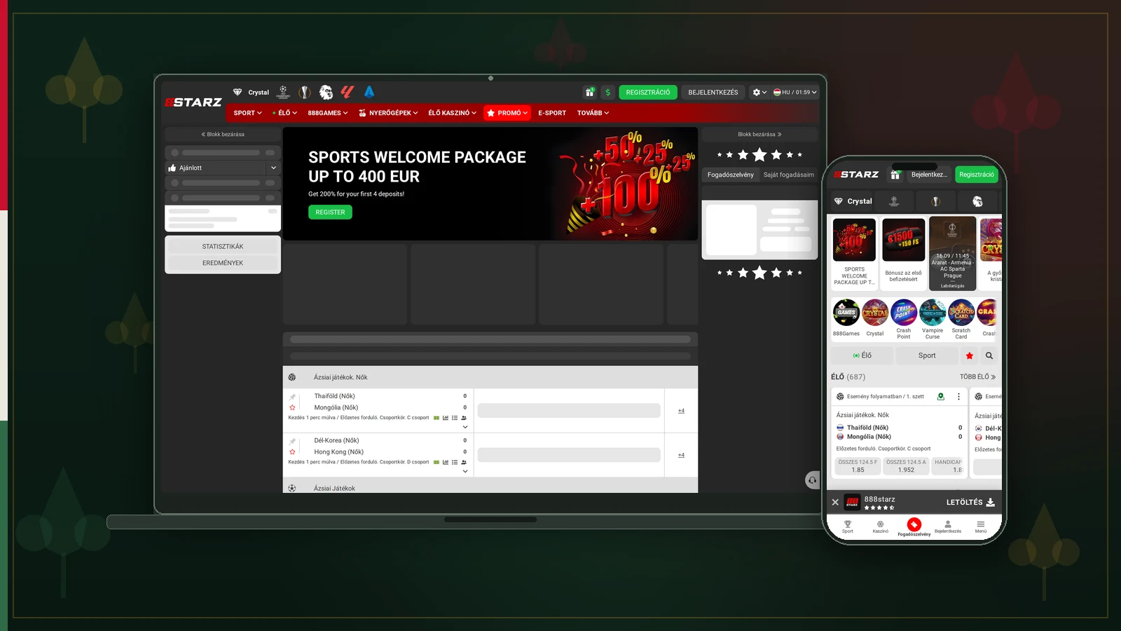Tap the ÖSSZES 124.5 F odds 1.85
This screenshot has height=631, width=1121.
(858, 466)
